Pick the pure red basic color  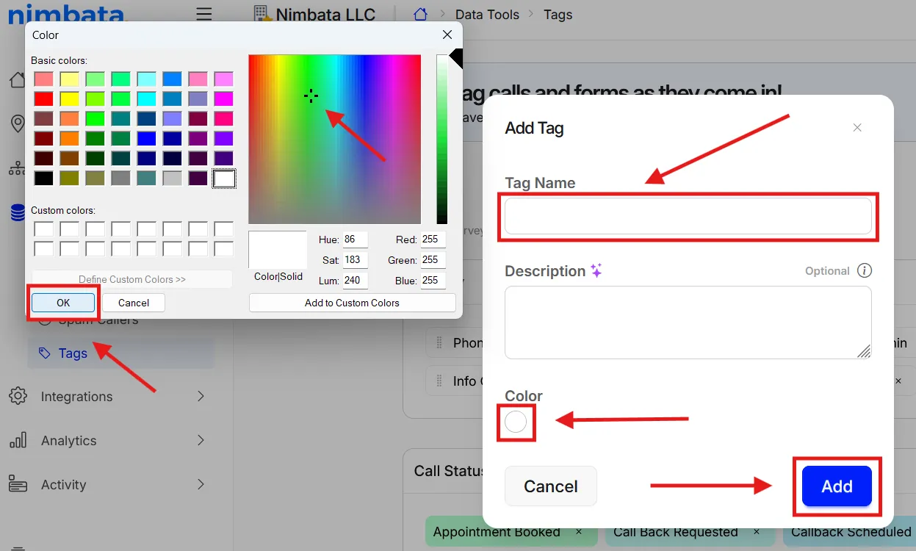click(x=43, y=98)
